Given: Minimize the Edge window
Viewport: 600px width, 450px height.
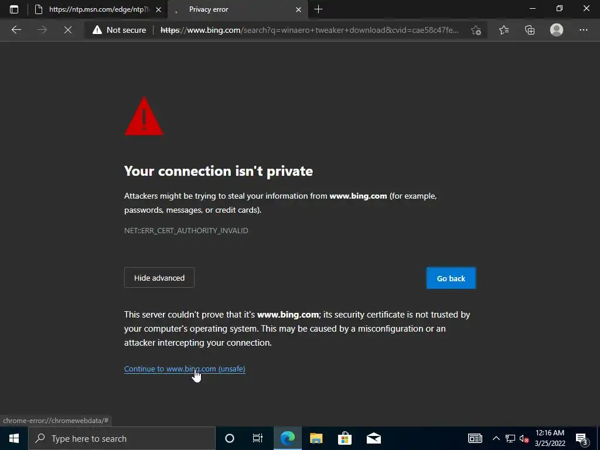Looking at the screenshot, I should (x=532, y=8).
